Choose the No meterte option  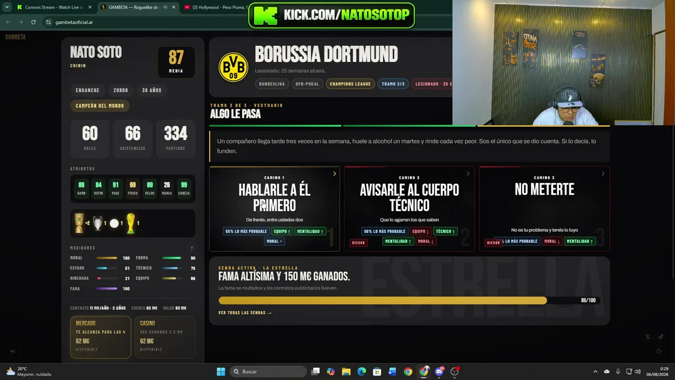(544, 209)
